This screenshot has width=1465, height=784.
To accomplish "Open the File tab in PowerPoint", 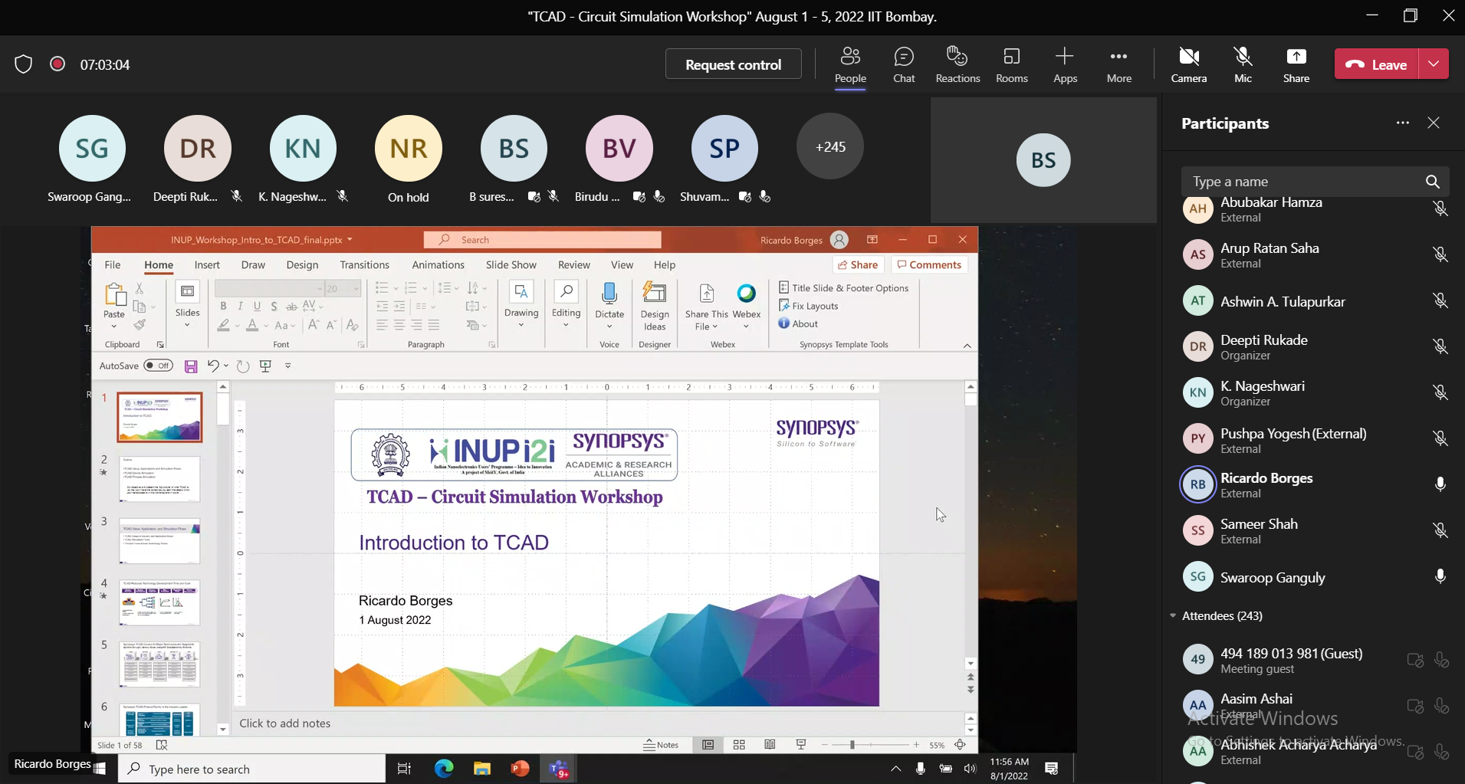I will [113, 264].
